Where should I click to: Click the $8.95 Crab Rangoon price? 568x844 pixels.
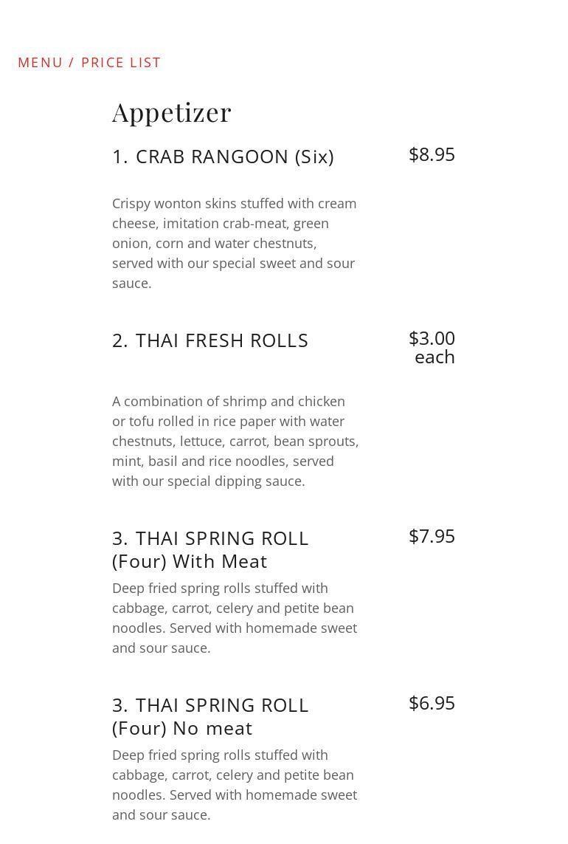coord(432,154)
